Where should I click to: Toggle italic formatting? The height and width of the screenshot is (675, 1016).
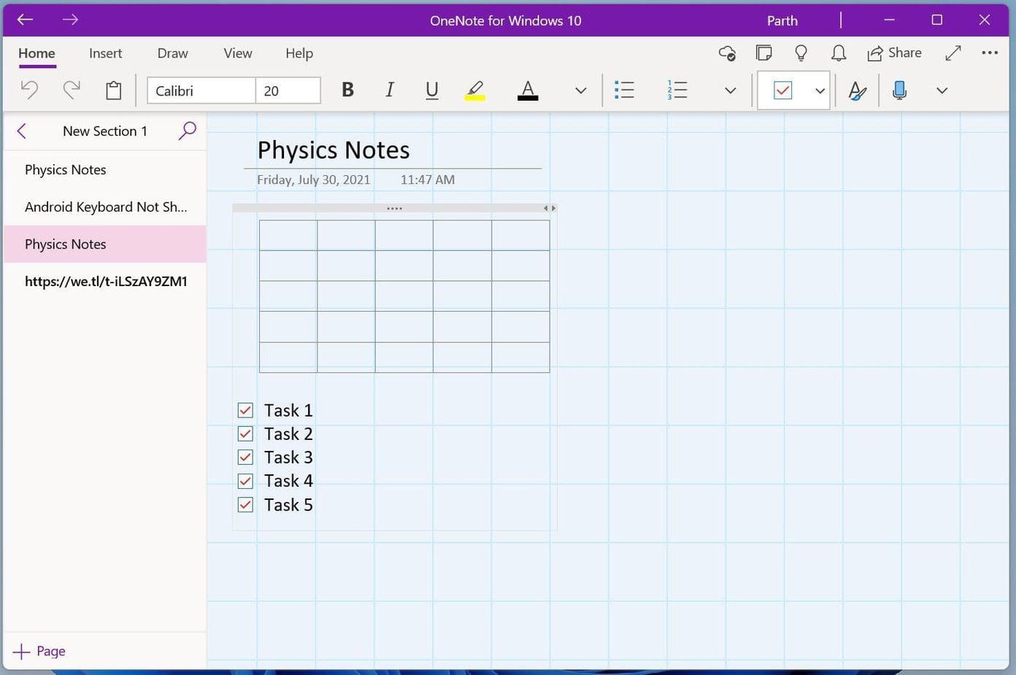click(x=390, y=90)
